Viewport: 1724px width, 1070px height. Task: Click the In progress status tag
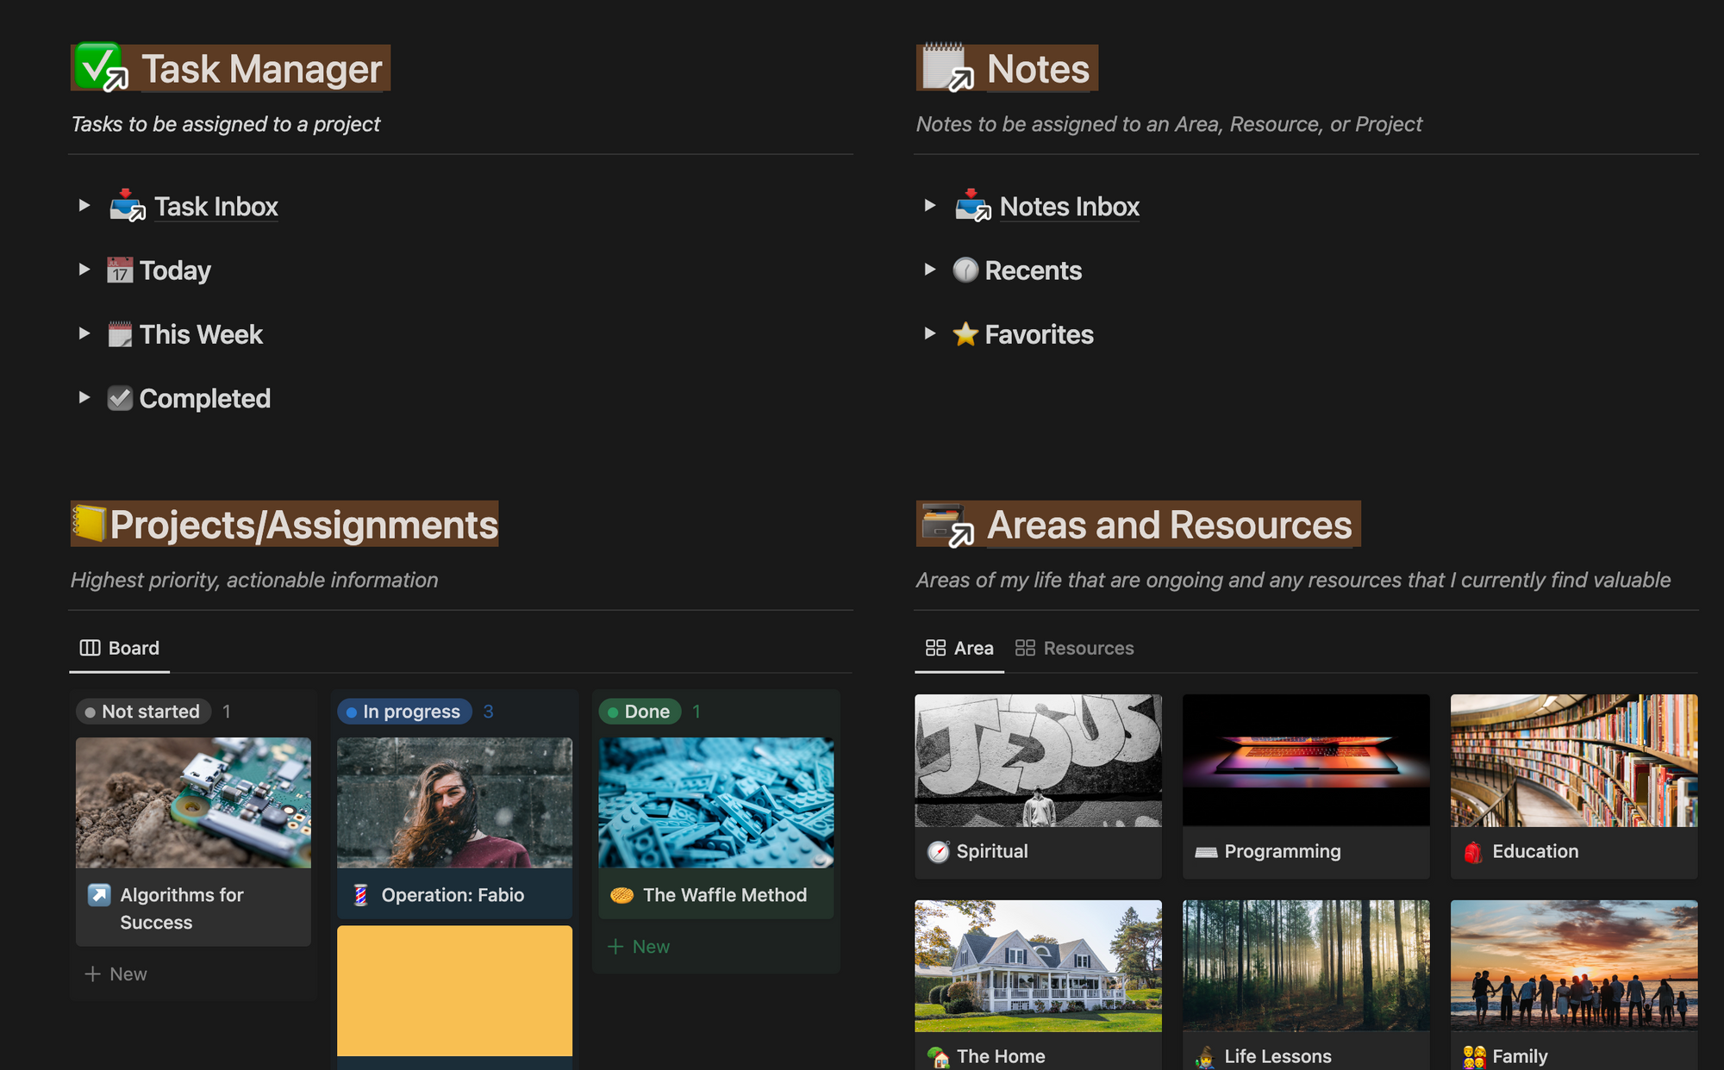(403, 712)
